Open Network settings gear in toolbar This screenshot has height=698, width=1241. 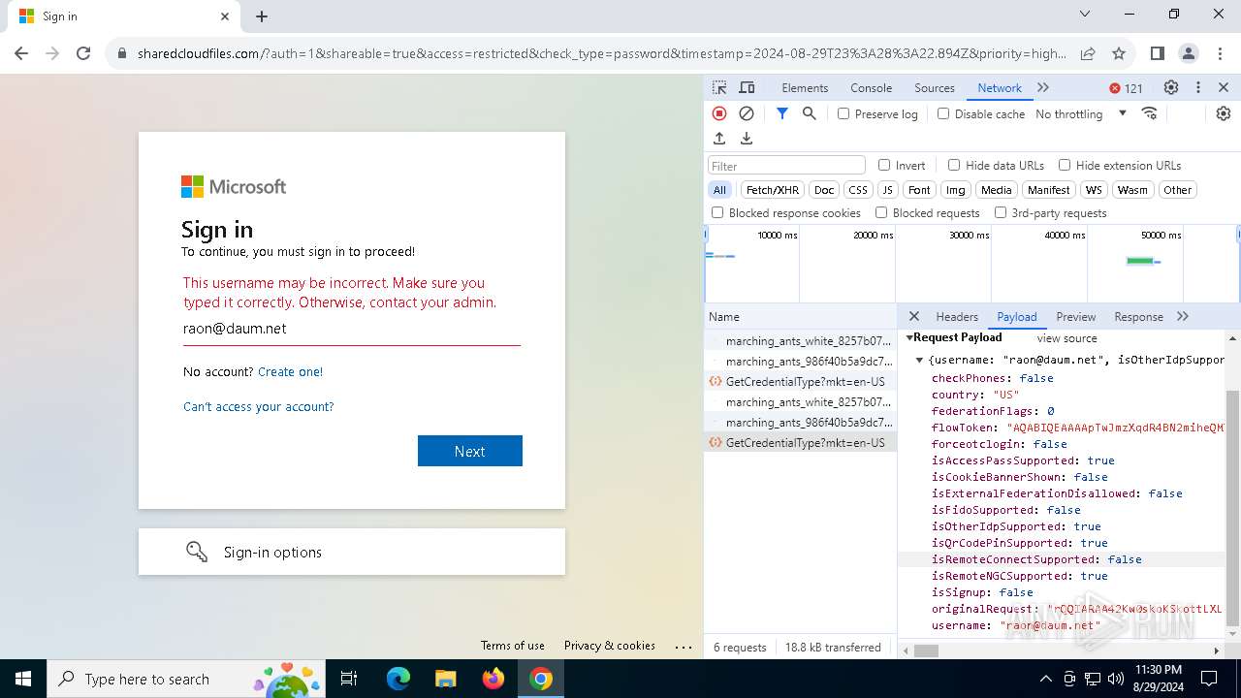1224,113
